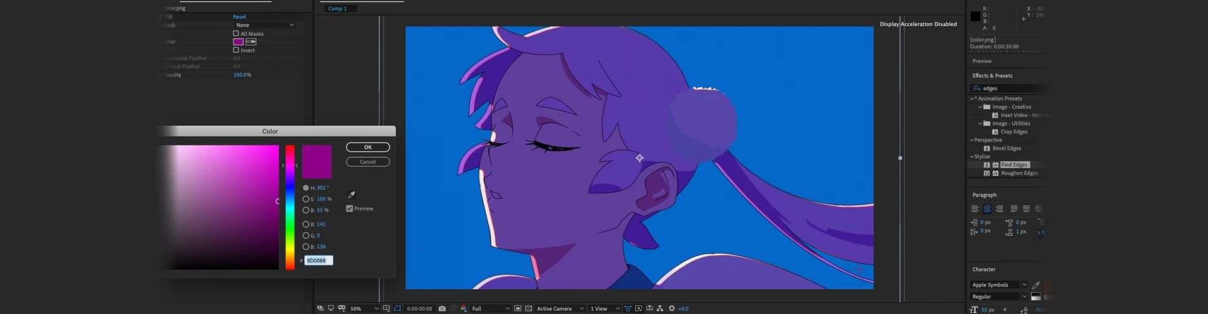Select the Crop Edges preset
The width and height of the screenshot is (1208, 314).
[x=1014, y=132]
